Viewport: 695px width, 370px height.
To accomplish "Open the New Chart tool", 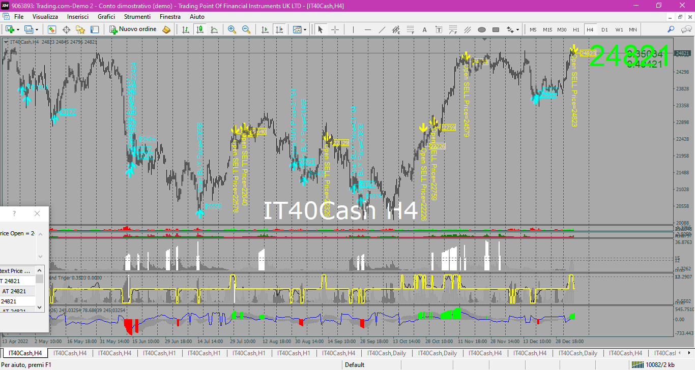I will click(x=10, y=29).
